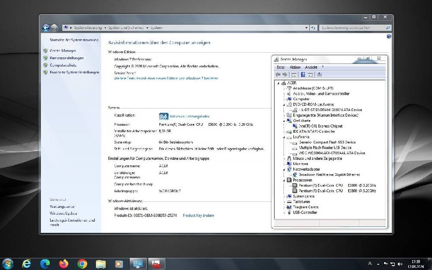Open Windows Media Player from the taskbar
Viewport: 432px width, 270px height.
(119, 264)
